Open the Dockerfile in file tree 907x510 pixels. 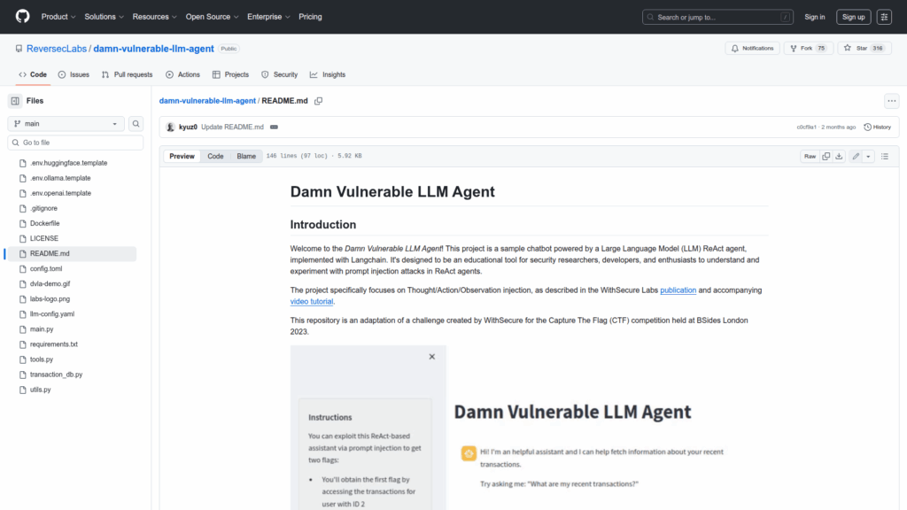[45, 223]
